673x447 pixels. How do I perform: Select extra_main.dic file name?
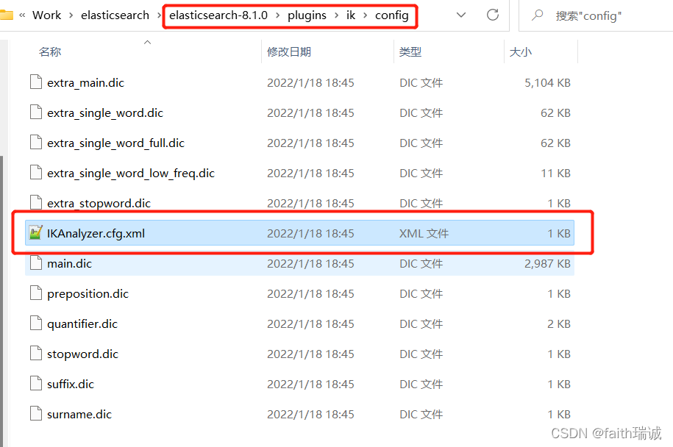85,82
